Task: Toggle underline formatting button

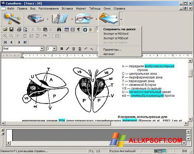Action: click(74, 49)
